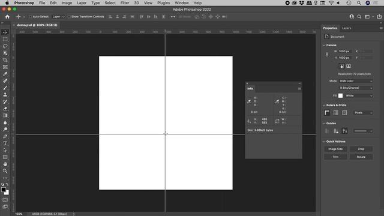Select the History Brush tool
This screenshot has height=216, width=384.
[5, 101]
